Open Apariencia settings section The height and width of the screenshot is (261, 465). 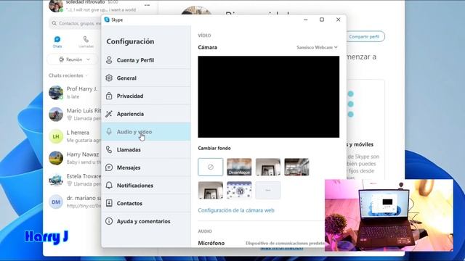click(x=146, y=114)
